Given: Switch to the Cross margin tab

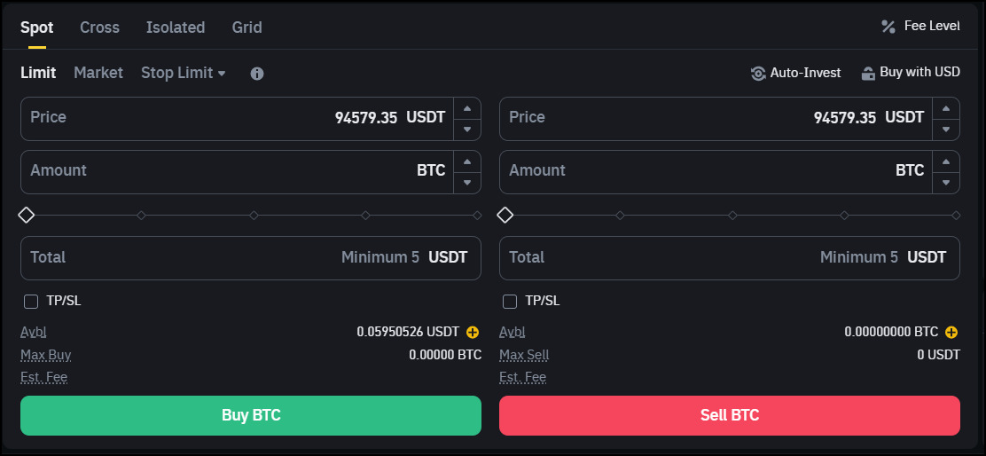Looking at the screenshot, I should point(99,28).
